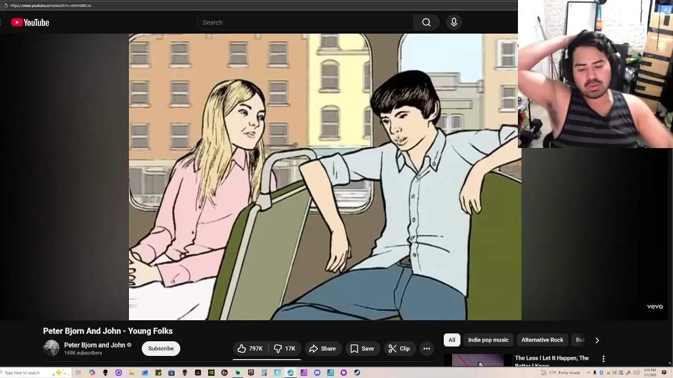
Task: Open the volume speaker tray icon
Action: pos(614,373)
